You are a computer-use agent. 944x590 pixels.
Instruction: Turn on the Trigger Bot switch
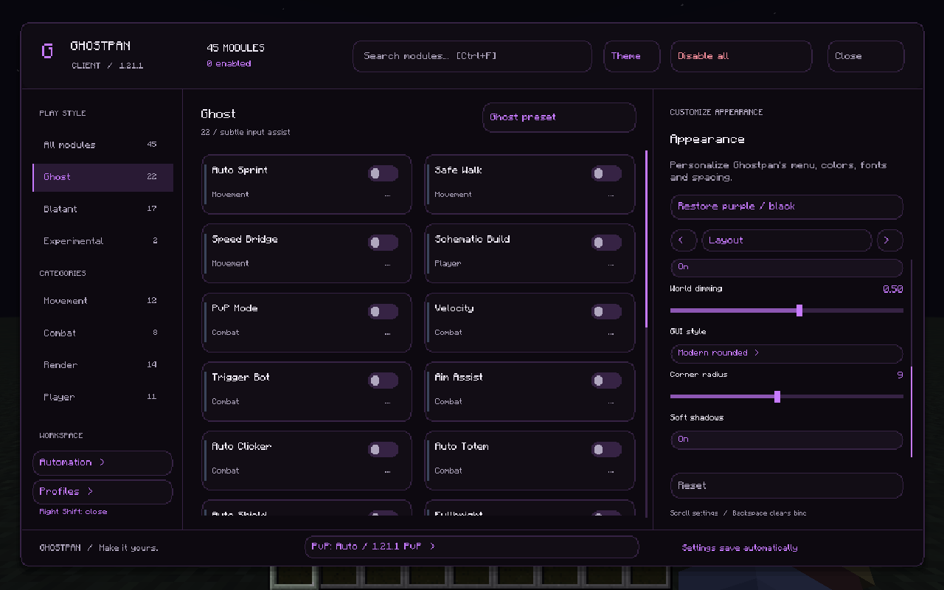coord(383,381)
